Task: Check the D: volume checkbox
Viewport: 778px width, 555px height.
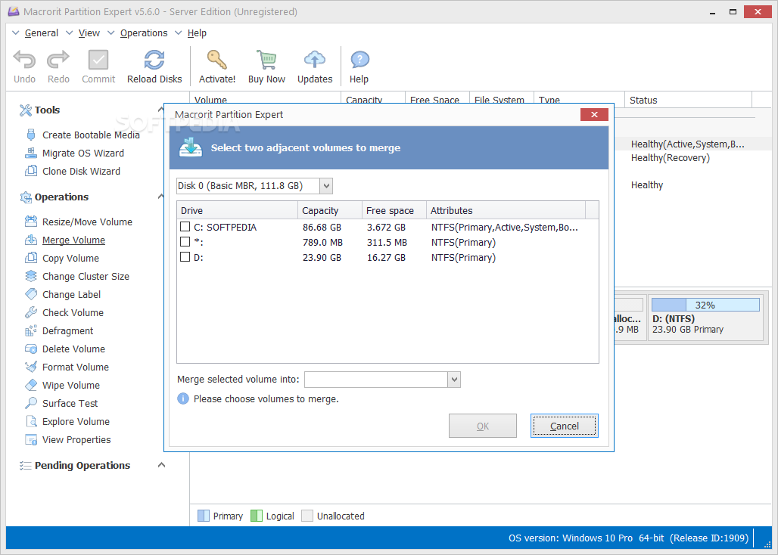Action: pos(185,257)
